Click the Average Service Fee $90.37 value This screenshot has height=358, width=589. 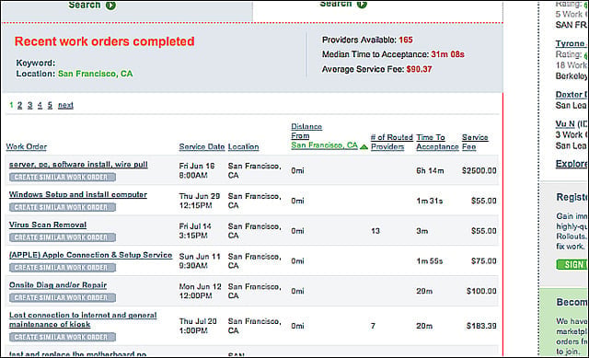click(x=419, y=69)
